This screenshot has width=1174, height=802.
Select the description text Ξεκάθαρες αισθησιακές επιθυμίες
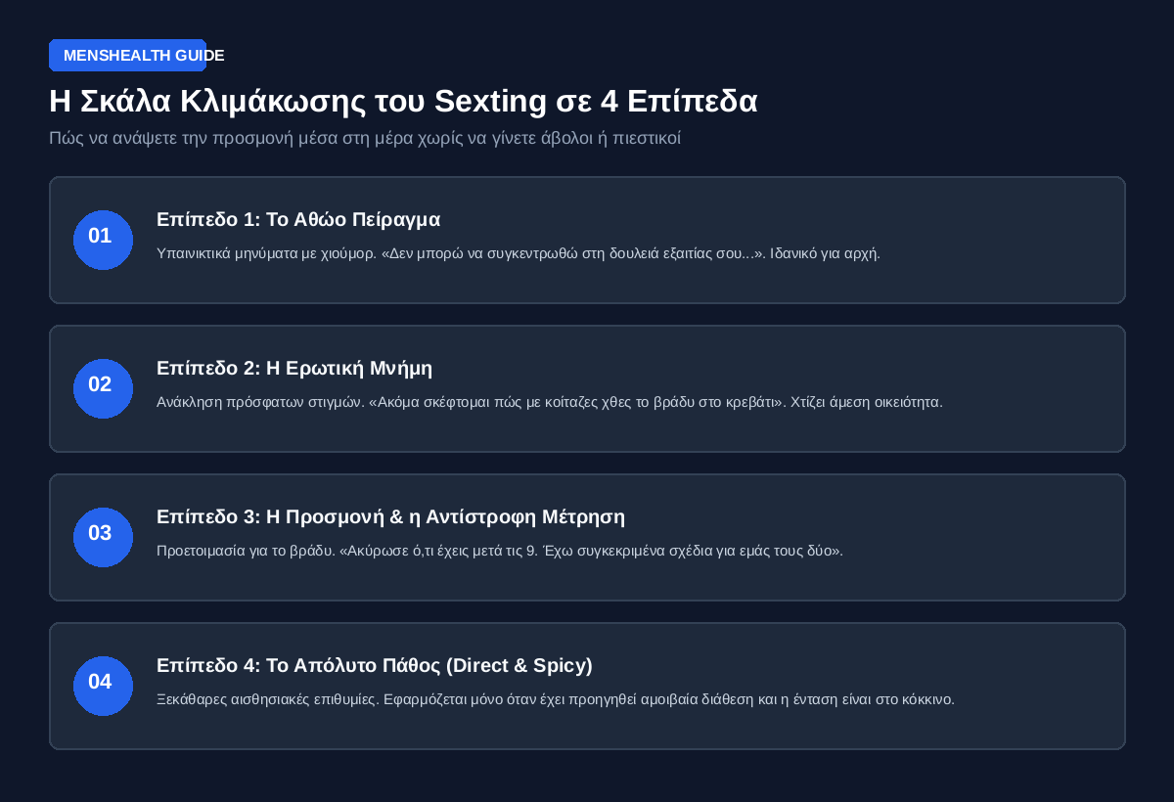556,699
